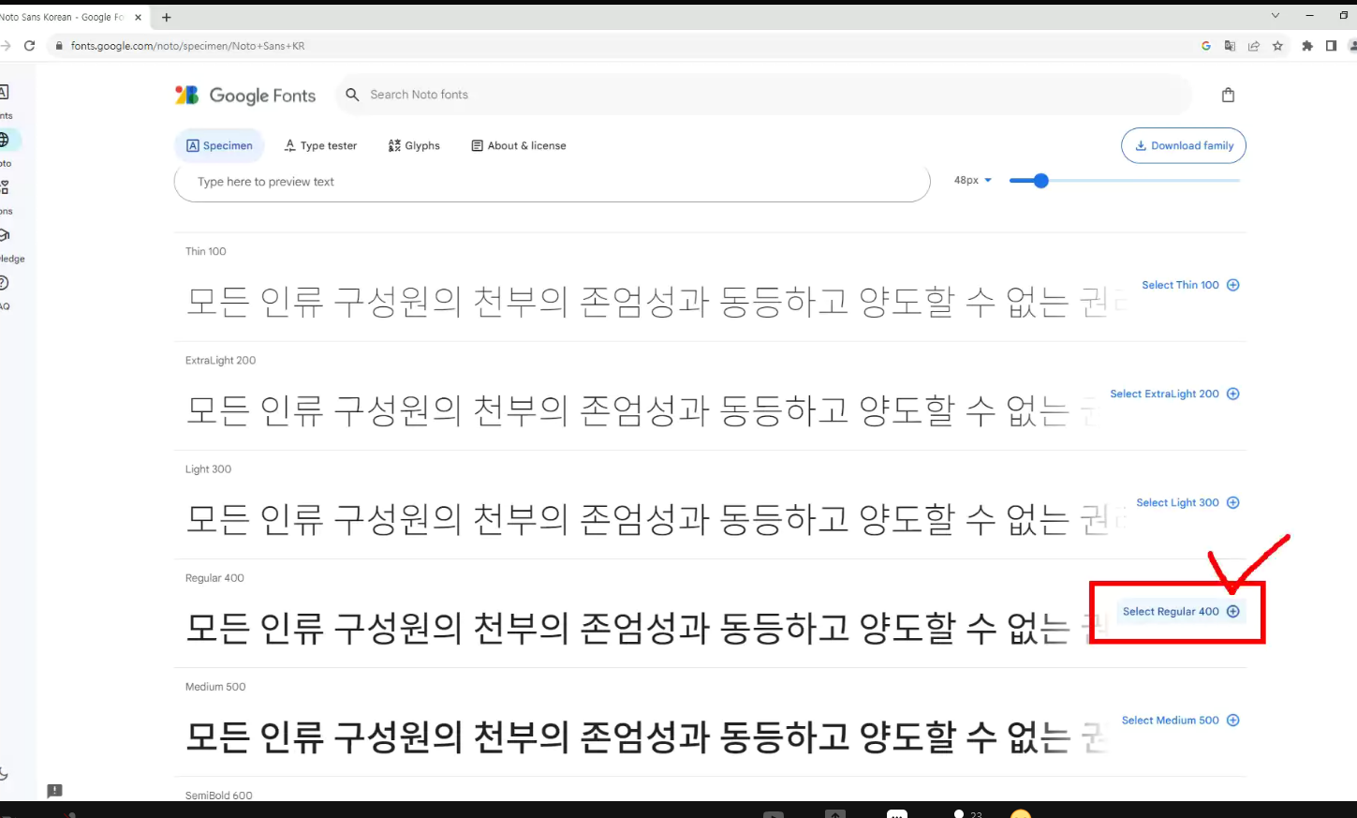This screenshot has height=818, width=1357.
Task: Click plus icon next to Select Regular 400
Action: [x=1233, y=611]
